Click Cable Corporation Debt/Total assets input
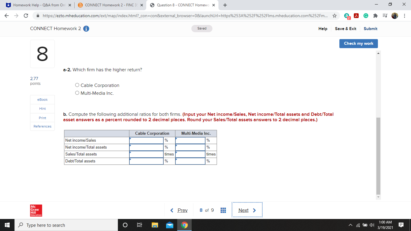This screenshot has width=411, height=231. pos(147,161)
